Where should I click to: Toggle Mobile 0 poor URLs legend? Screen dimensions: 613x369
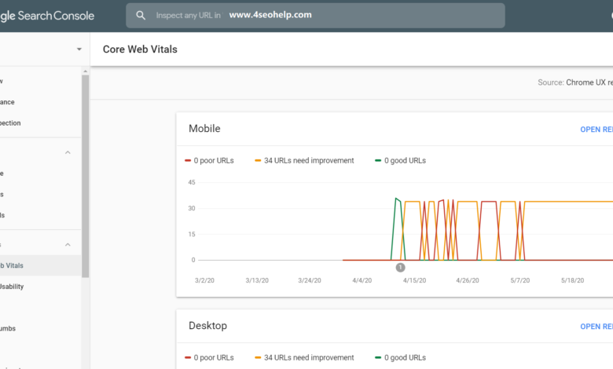click(209, 160)
